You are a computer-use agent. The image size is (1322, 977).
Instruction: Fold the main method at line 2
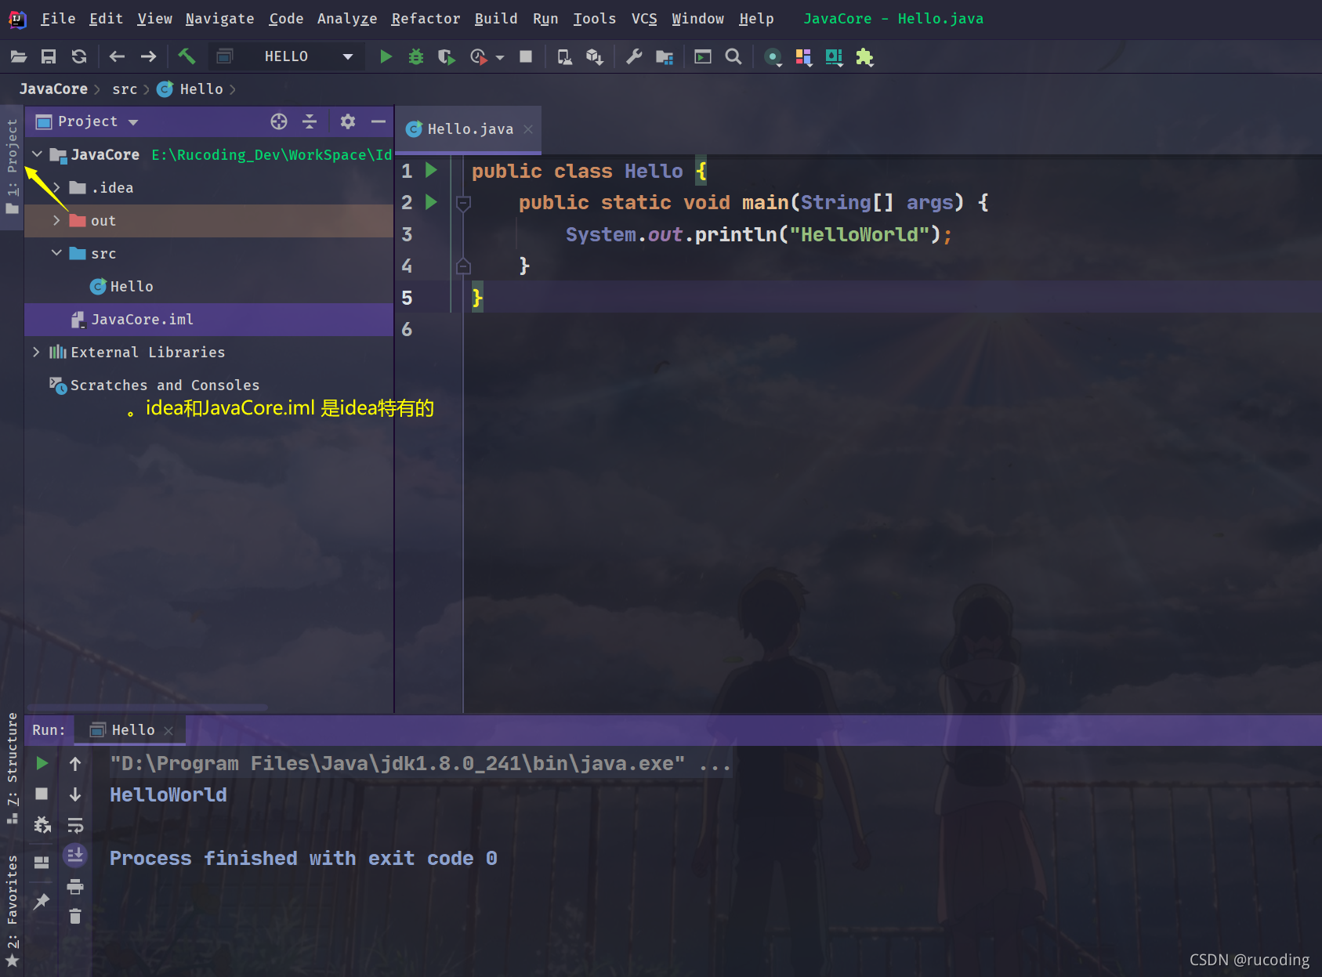463,203
